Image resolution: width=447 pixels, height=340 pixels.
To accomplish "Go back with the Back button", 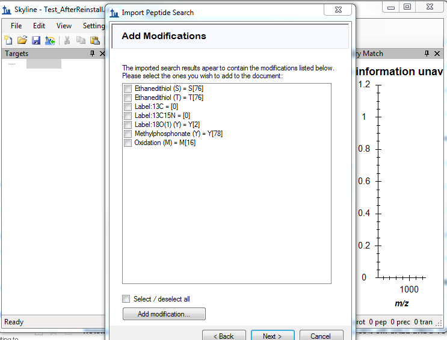I will (224, 336).
